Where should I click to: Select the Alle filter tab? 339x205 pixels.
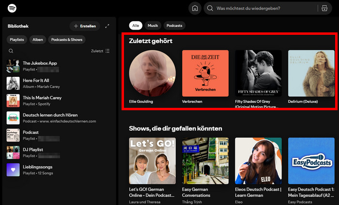click(136, 26)
